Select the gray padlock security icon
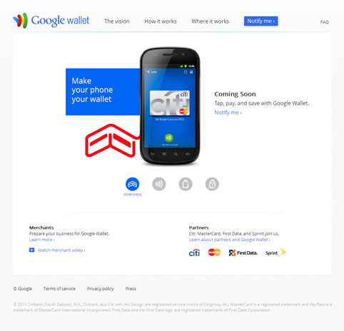Screen dimensions: 344x331 212,184
